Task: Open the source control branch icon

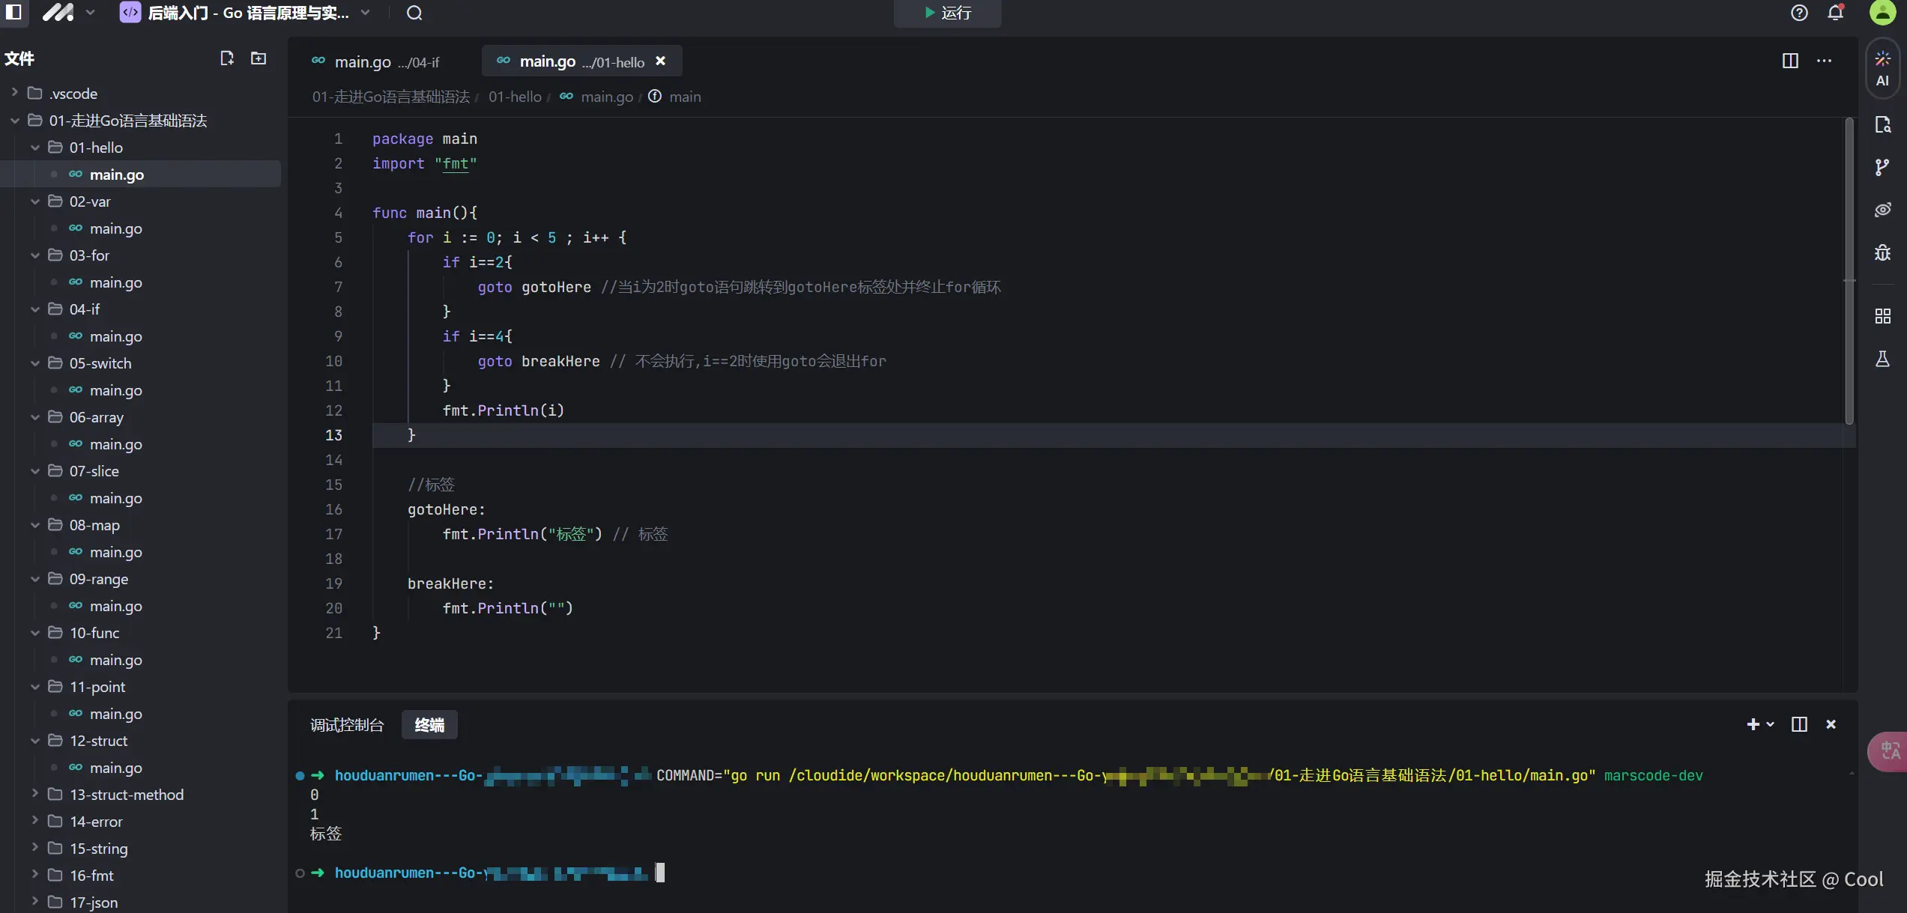Action: pos(1882,167)
